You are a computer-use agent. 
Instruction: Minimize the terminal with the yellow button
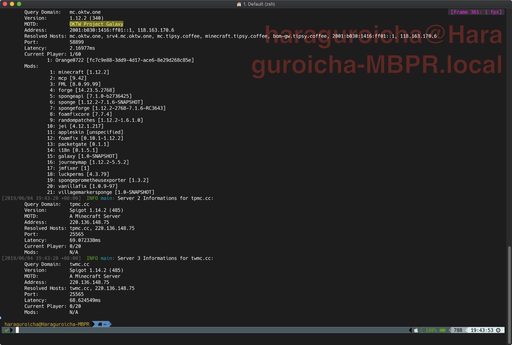click(12, 4)
